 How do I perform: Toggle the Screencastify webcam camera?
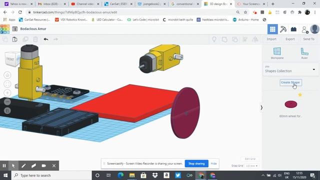pyautogui.click(x=43, y=165)
